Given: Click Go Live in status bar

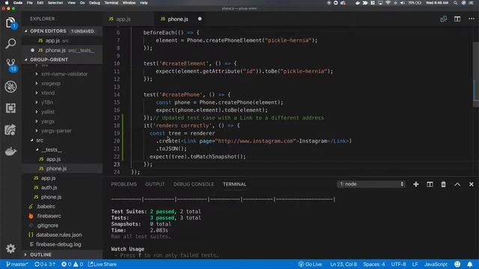Looking at the screenshot, I should pyautogui.click(x=310, y=264).
